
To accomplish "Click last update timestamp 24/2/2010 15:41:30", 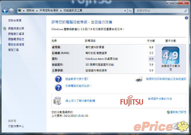I will coord(76,116).
